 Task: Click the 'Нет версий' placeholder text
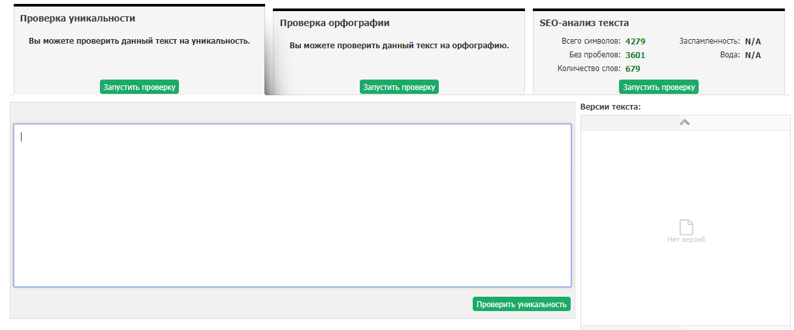(686, 240)
